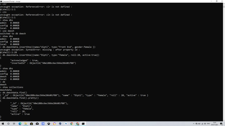Click the 'deeshdata' collection name output
Screen dimensions: 225x126
pos(6,90)
